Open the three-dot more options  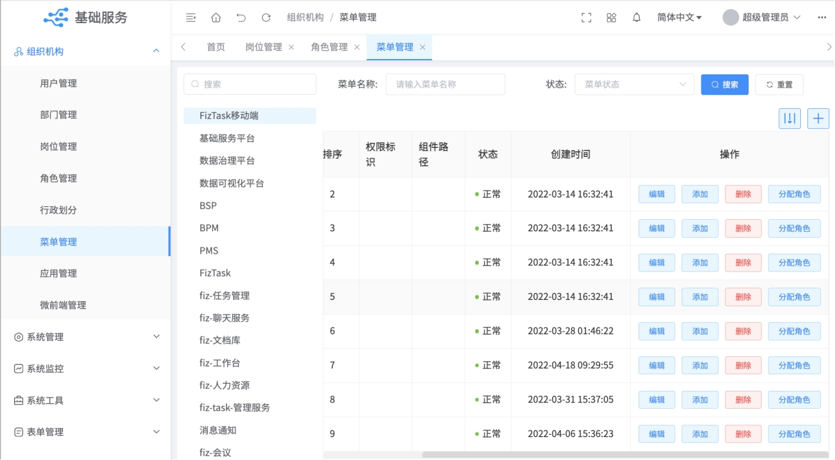click(822, 17)
